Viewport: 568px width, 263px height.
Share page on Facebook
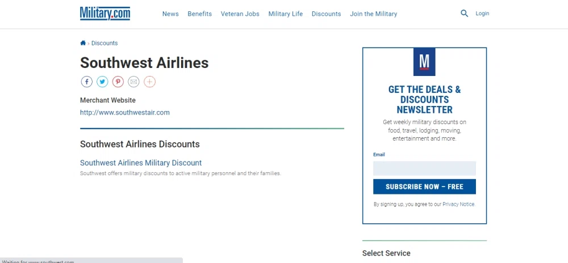86,82
